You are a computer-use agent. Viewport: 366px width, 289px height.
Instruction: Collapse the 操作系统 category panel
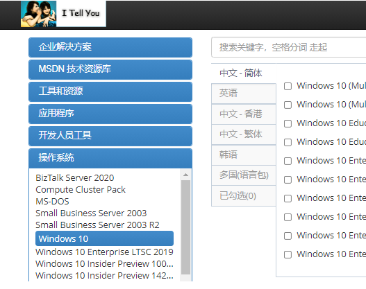(110, 158)
